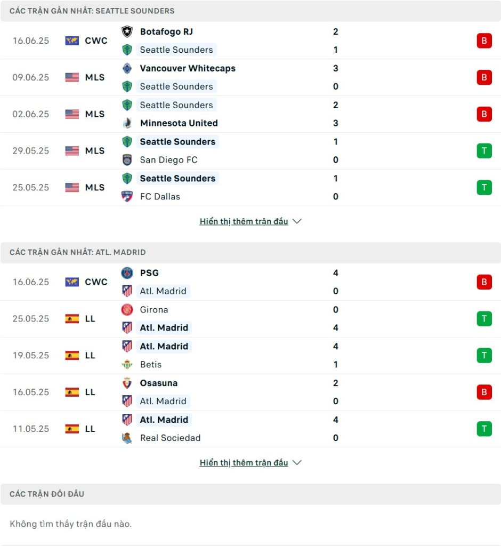Click the San Diego FC badge

[127, 160]
